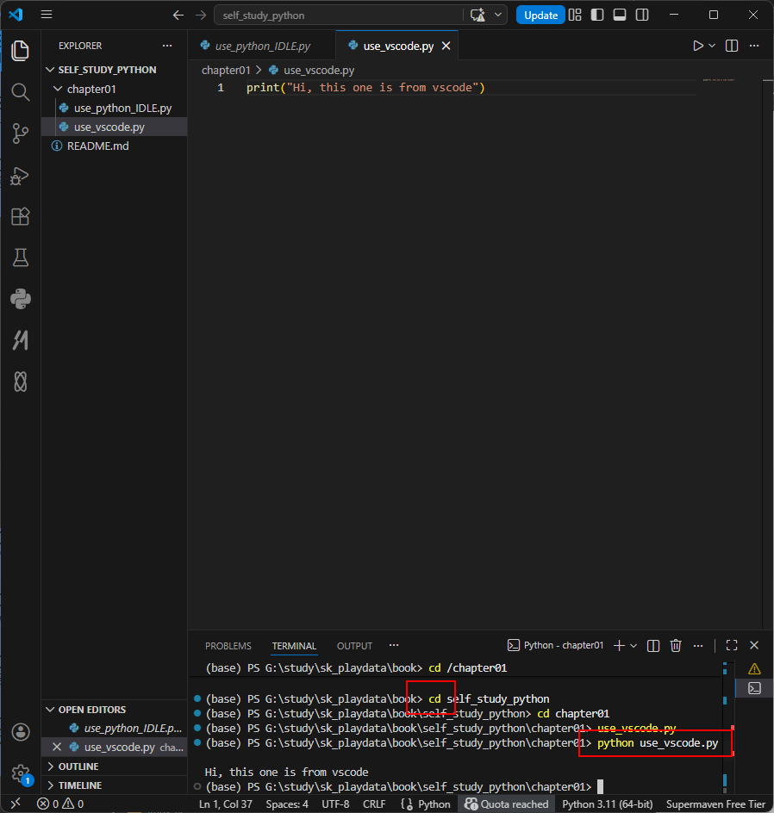Open use_vscode.py in the explorer tree
This screenshot has width=774, height=813.
(114, 127)
